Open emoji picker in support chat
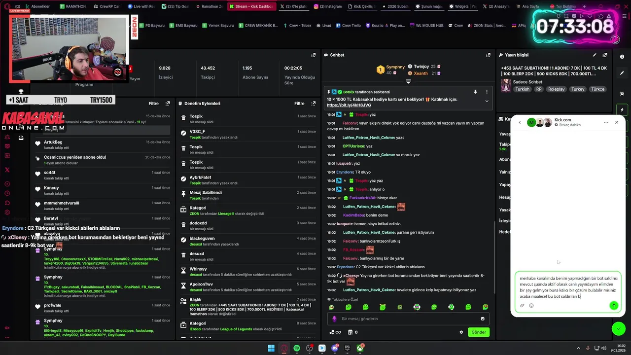 (531, 306)
